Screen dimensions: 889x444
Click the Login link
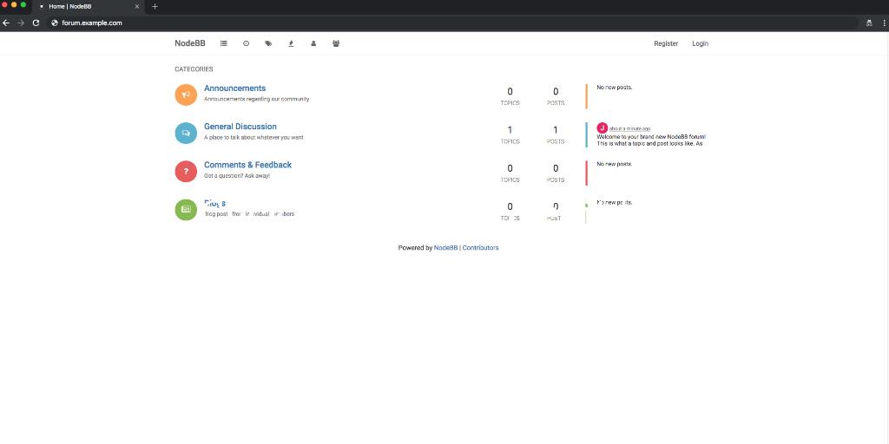tap(701, 43)
